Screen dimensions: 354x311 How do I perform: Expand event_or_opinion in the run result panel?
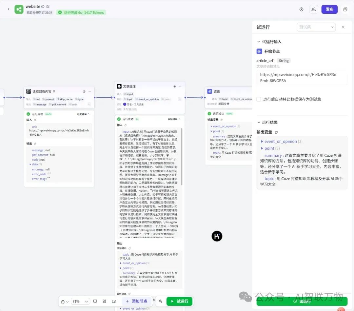262,142
